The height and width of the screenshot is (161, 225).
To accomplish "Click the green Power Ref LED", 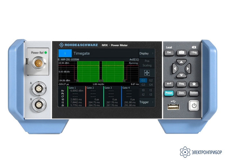I will [x=46, y=52].
